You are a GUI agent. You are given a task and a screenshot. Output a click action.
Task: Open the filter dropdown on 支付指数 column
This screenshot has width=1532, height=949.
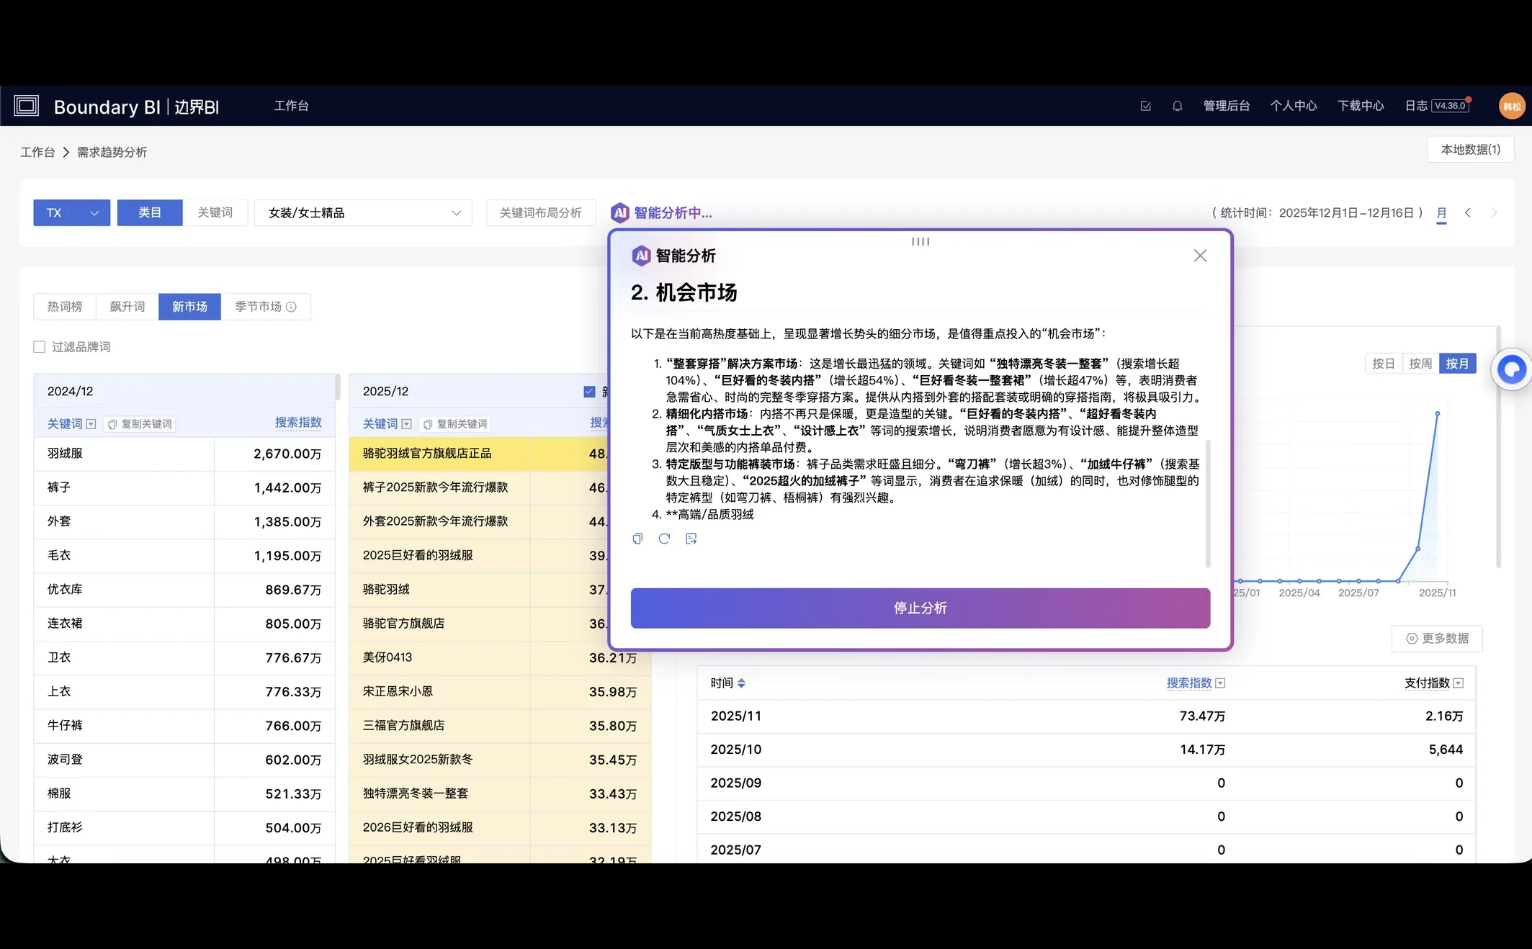[x=1459, y=683]
